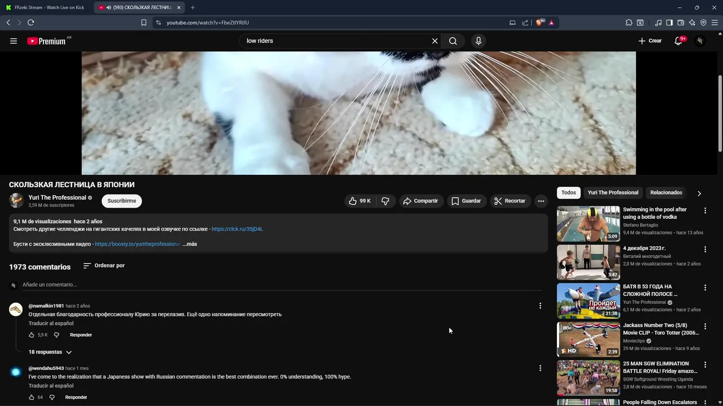Open Brave Rewards triangle icon

[x=551, y=23]
